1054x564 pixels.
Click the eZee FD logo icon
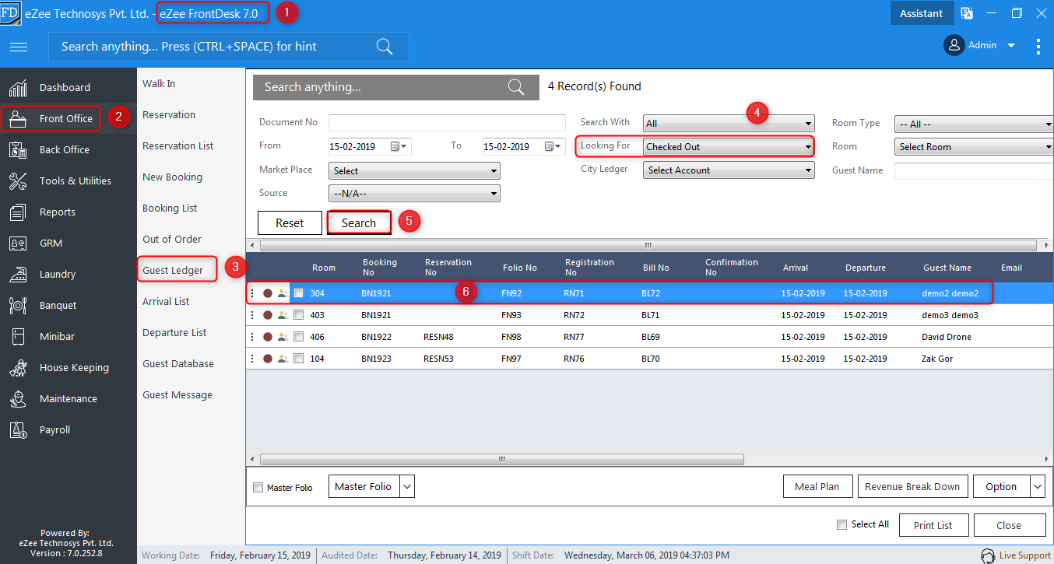coord(11,13)
